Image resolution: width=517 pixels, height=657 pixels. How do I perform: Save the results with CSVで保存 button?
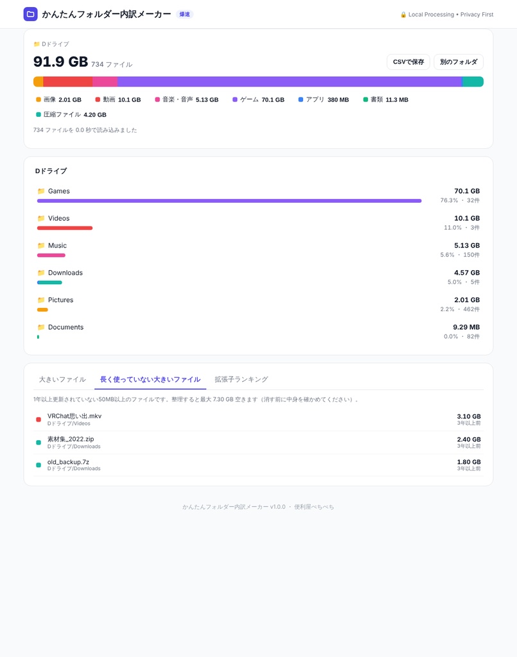coord(408,62)
